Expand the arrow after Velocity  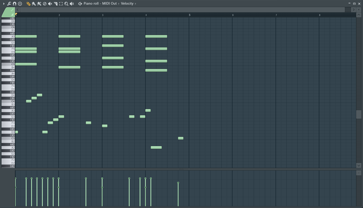click(x=136, y=4)
